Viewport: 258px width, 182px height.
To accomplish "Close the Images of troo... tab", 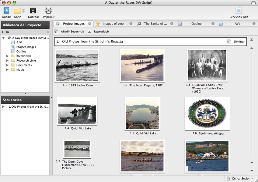I will point(131,24).
